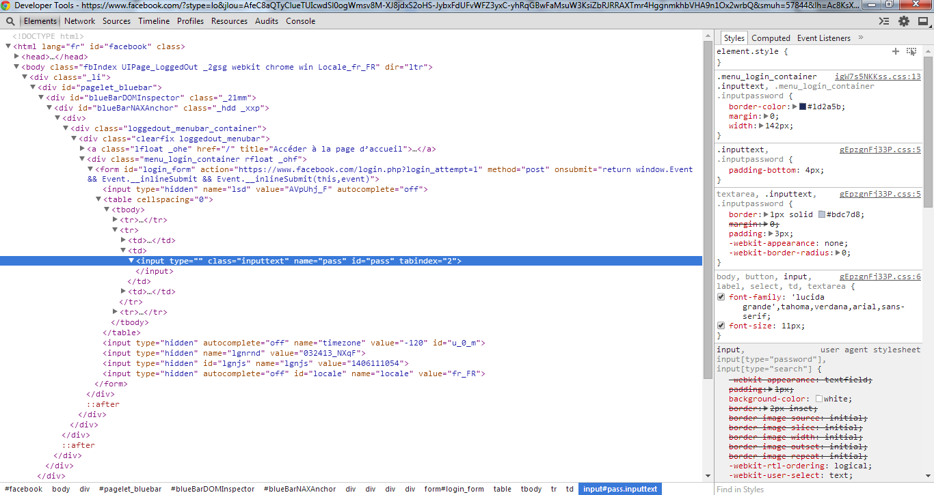Select table in the breadcrumb bar

point(503,489)
